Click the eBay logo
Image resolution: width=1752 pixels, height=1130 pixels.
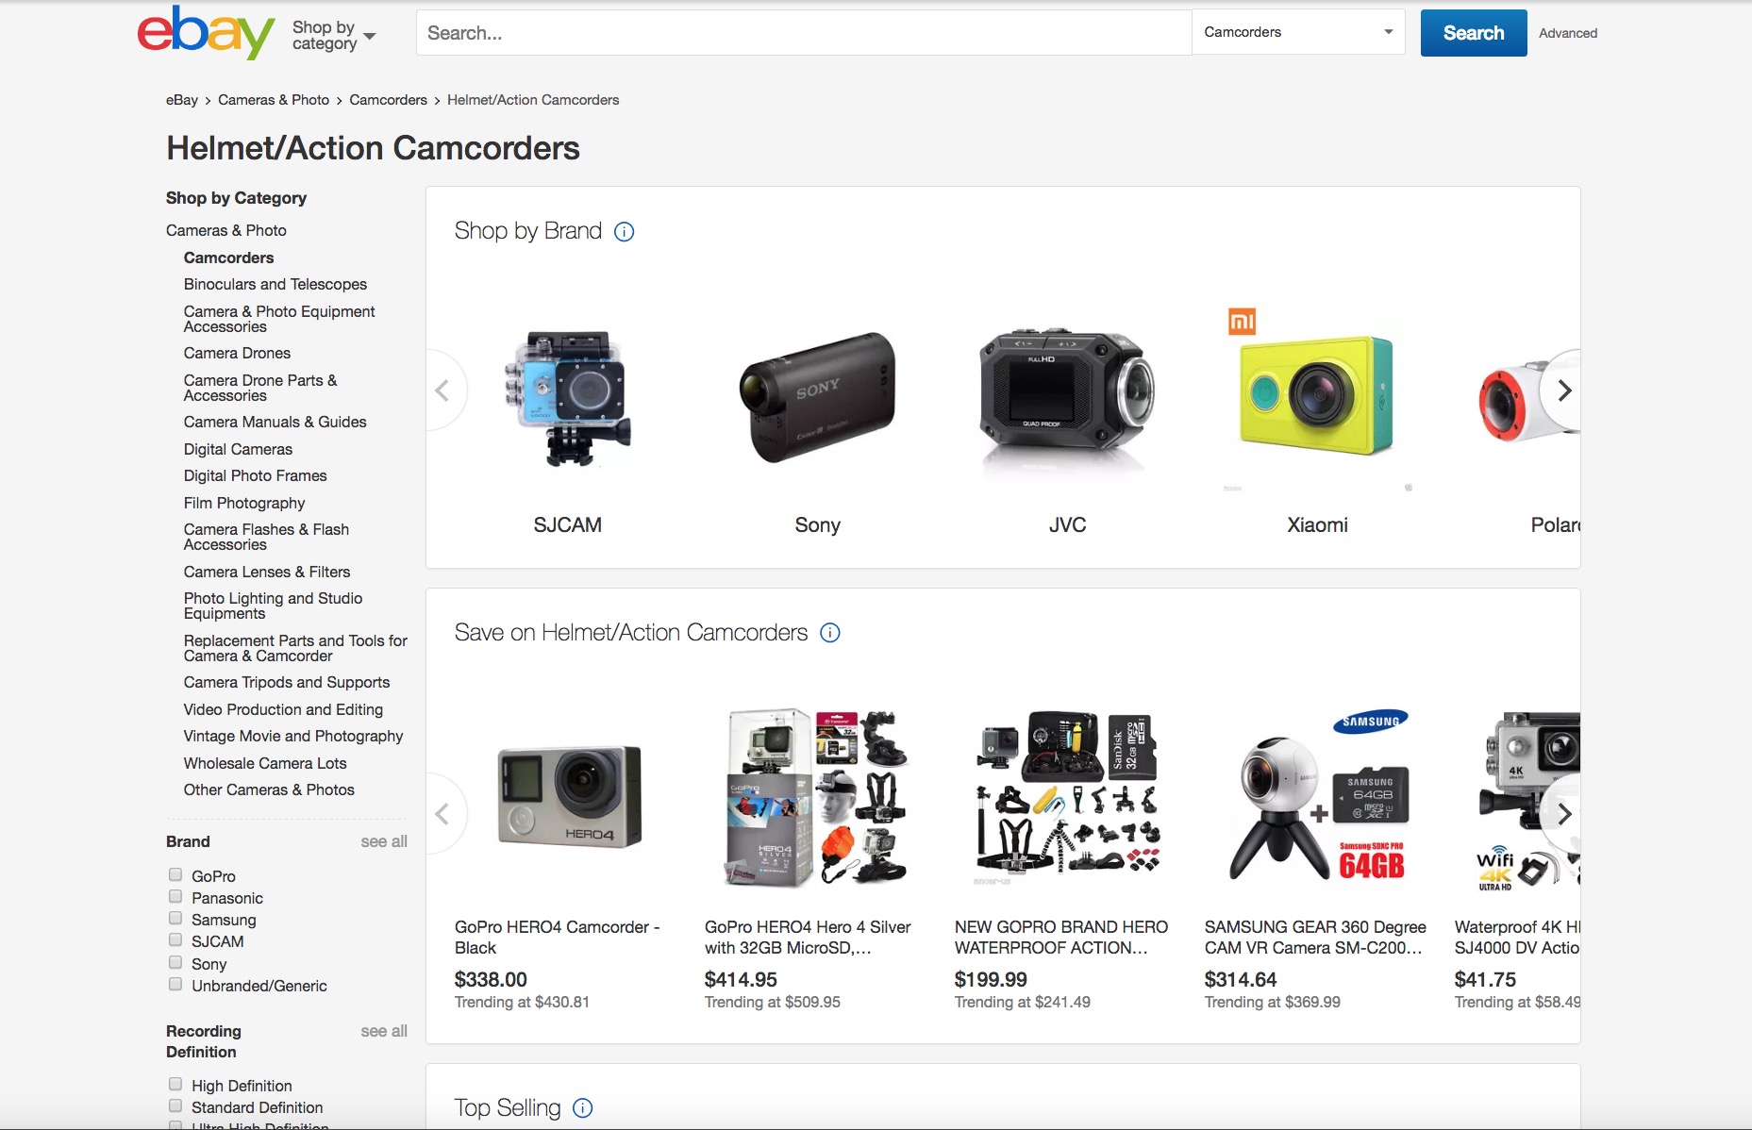point(206,32)
